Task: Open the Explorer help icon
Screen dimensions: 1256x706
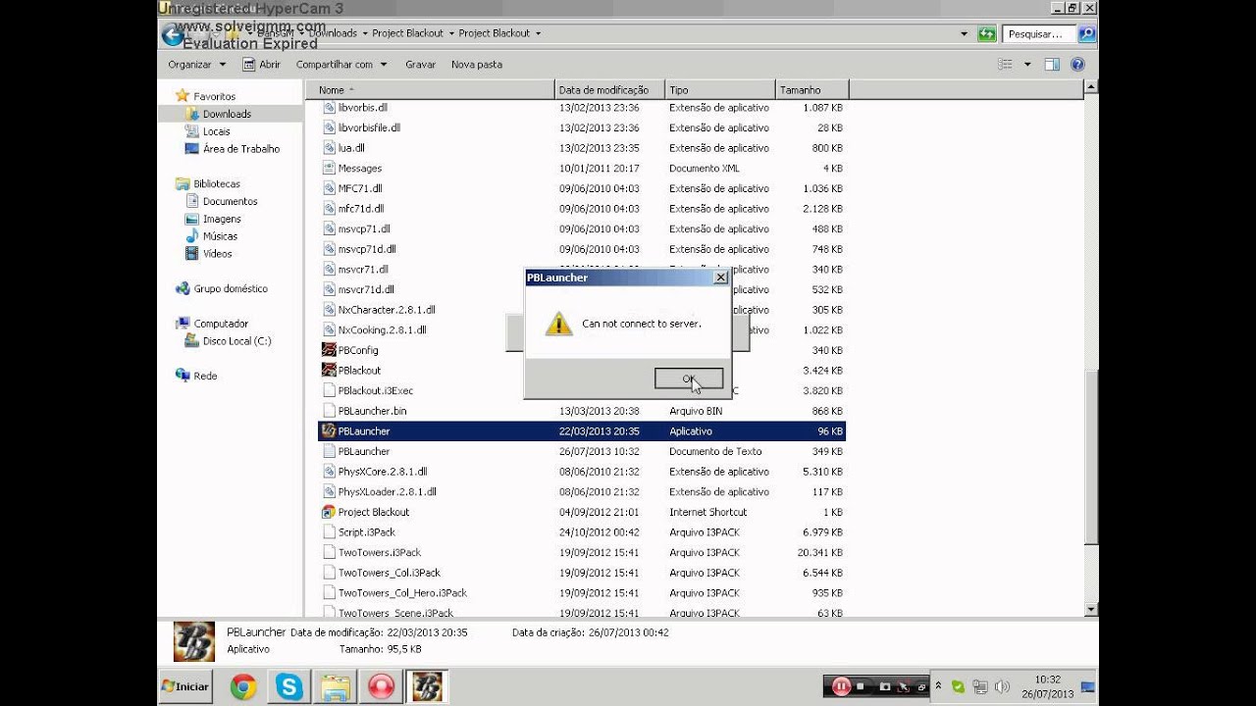Action: coord(1077,65)
